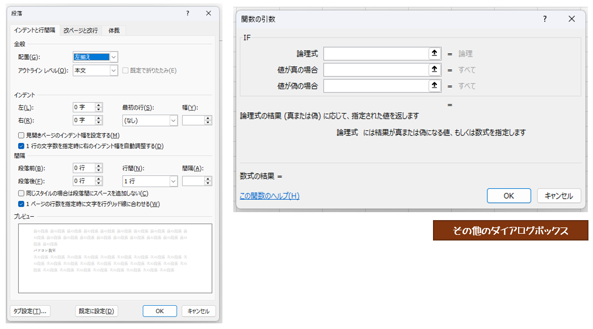
Task: Toggle 見開きページのインデント幅を設定する checkbox
Action: click(x=22, y=136)
